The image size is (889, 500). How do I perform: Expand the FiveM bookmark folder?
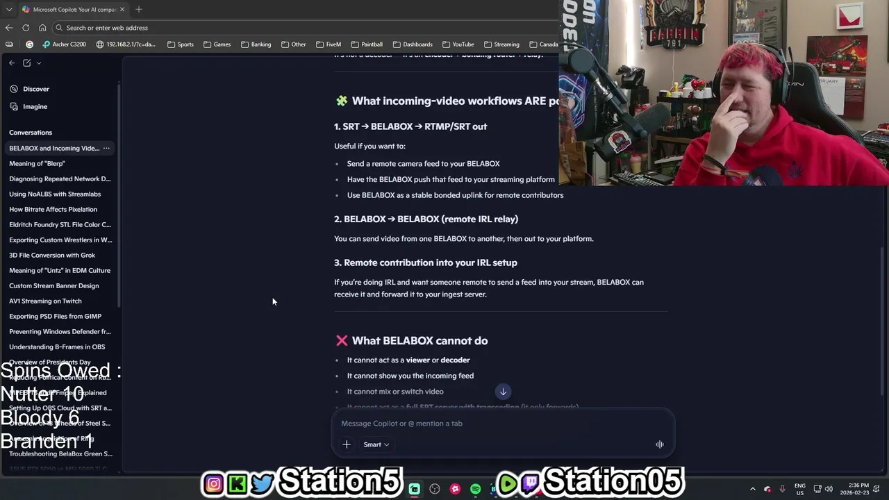328,44
